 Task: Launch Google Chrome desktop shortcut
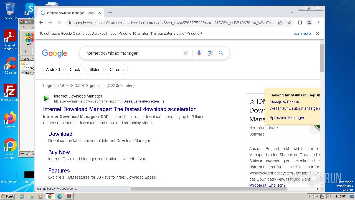click(x=10, y=149)
